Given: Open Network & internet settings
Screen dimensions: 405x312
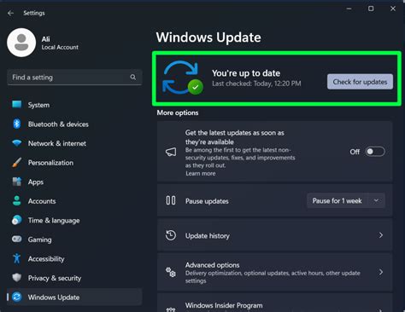Looking at the screenshot, I should coord(74,143).
